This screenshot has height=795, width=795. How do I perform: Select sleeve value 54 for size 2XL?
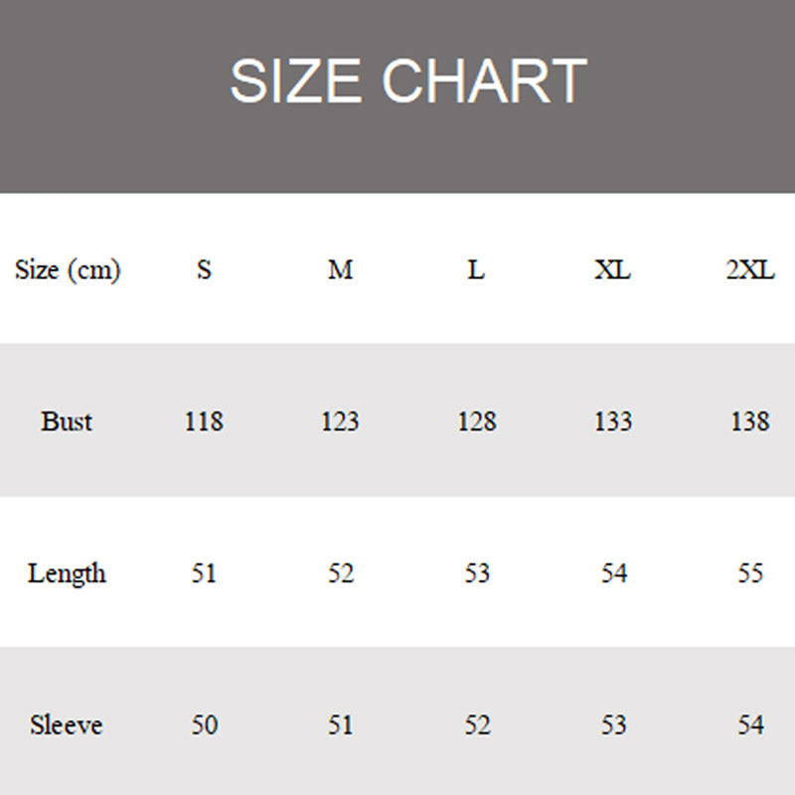click(749, 724)
